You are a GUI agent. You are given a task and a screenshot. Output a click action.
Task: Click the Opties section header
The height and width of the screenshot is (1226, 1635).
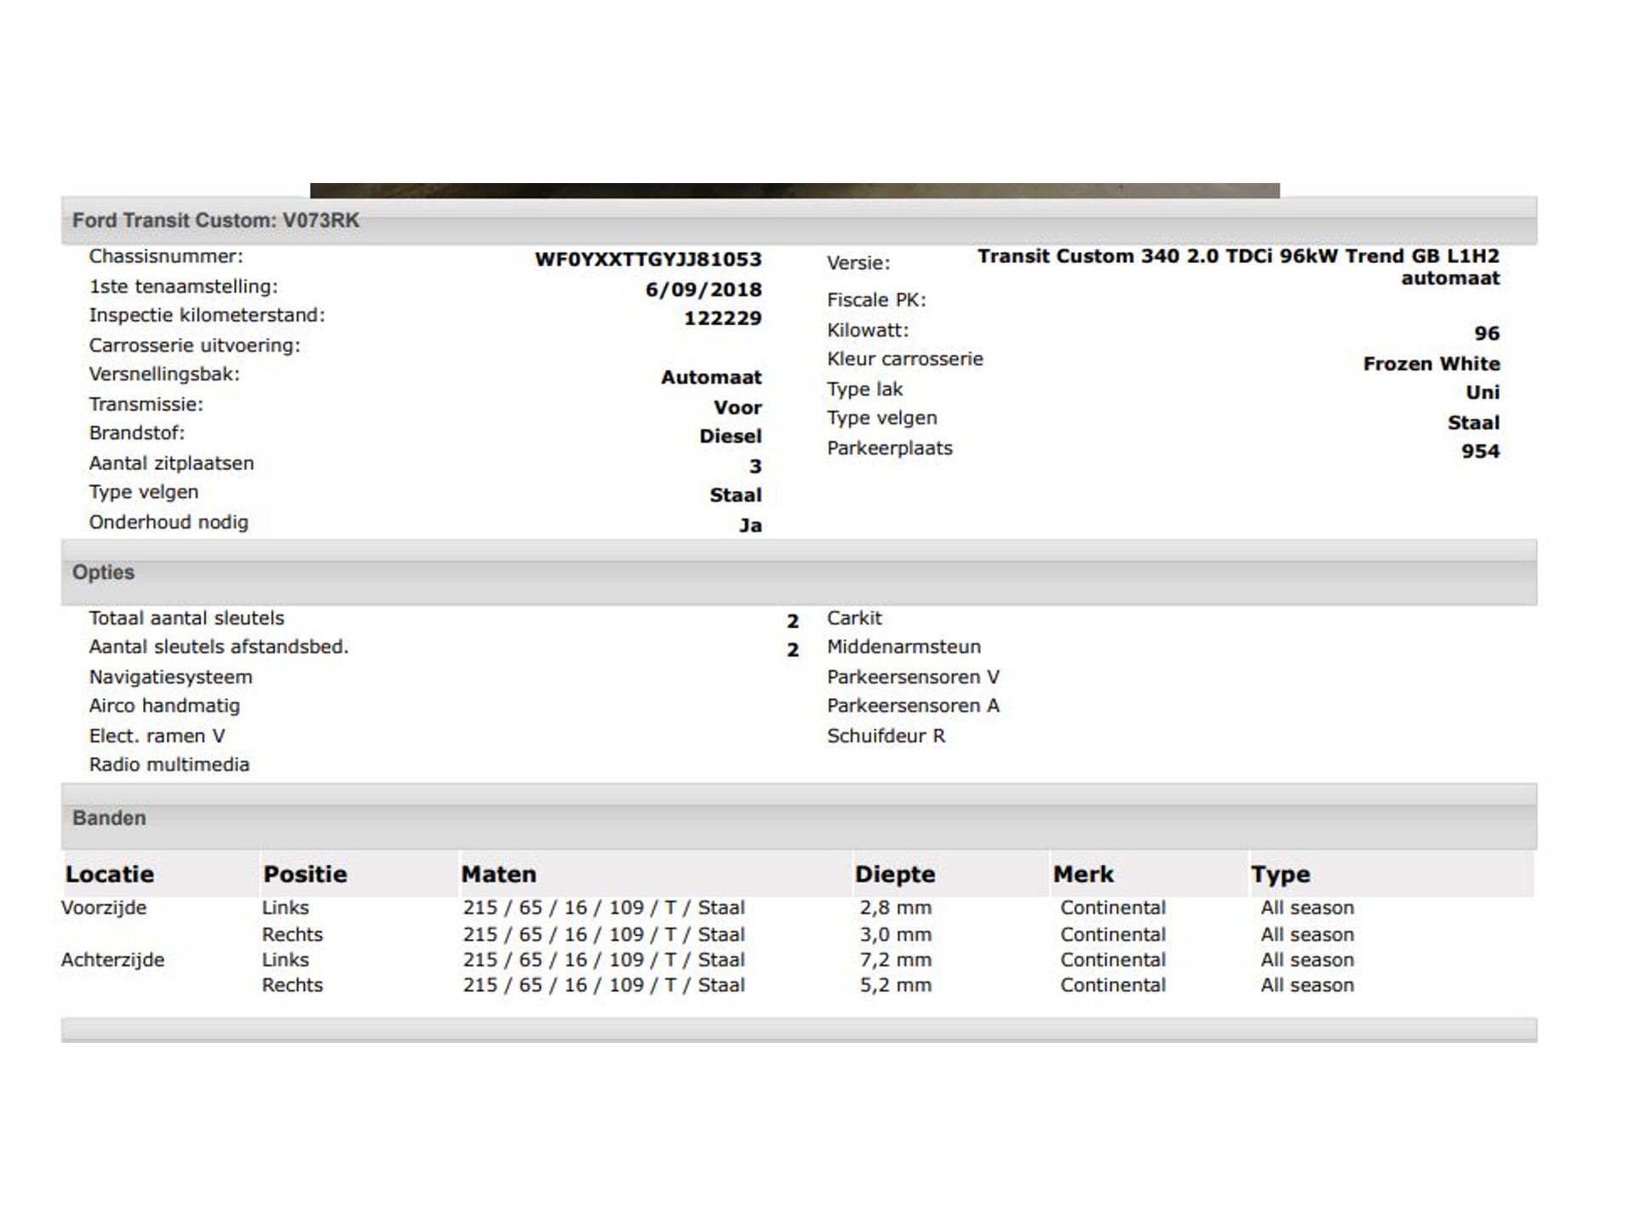click(103, 572)
